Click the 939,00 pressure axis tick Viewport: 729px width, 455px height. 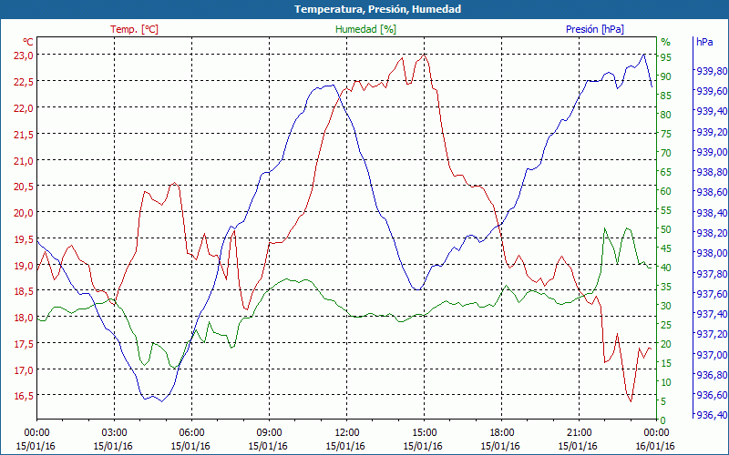(x=712, y=152)
